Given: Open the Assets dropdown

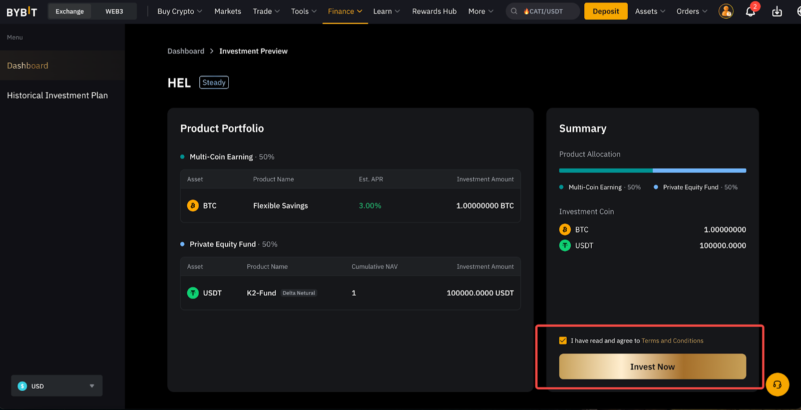Looking at the screenshot, I should [650, 11].
